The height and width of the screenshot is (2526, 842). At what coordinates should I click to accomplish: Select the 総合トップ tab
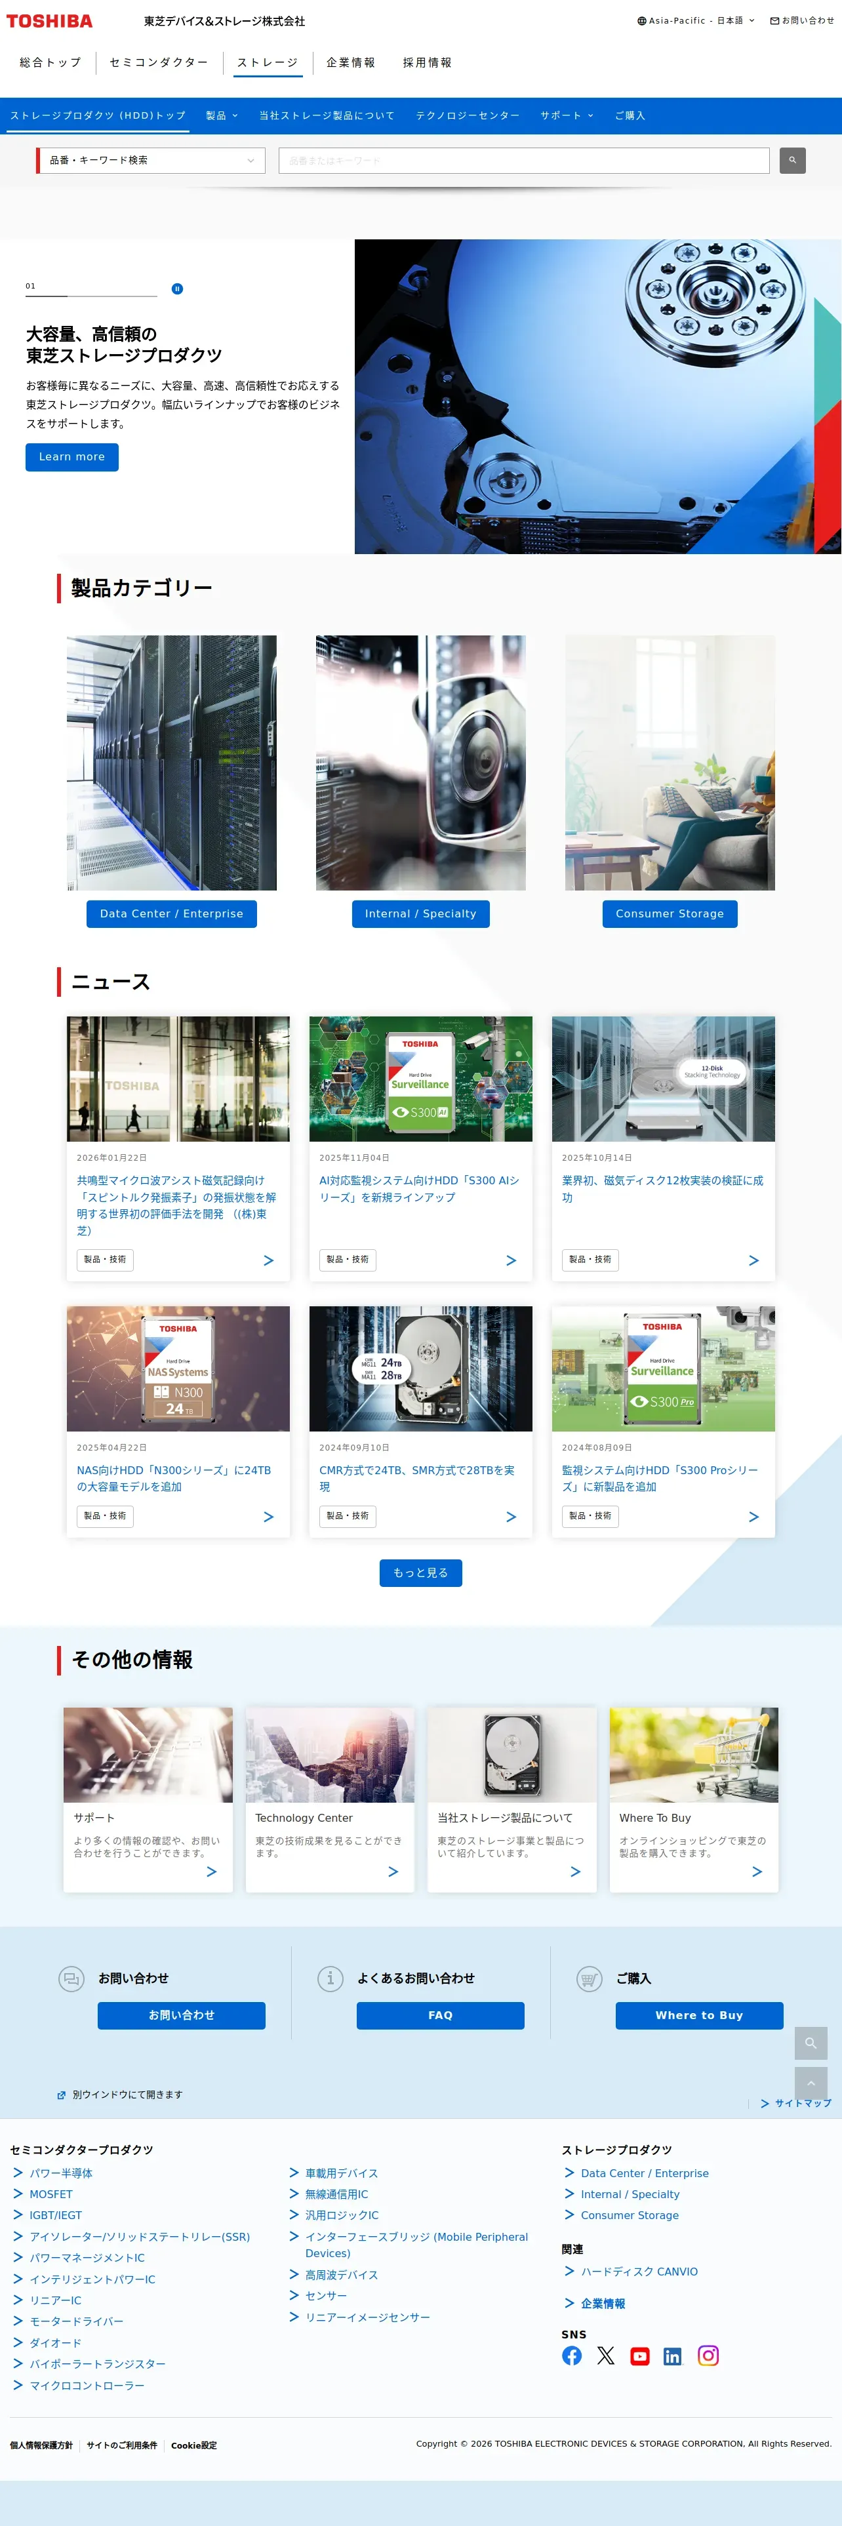click(50, 63)
